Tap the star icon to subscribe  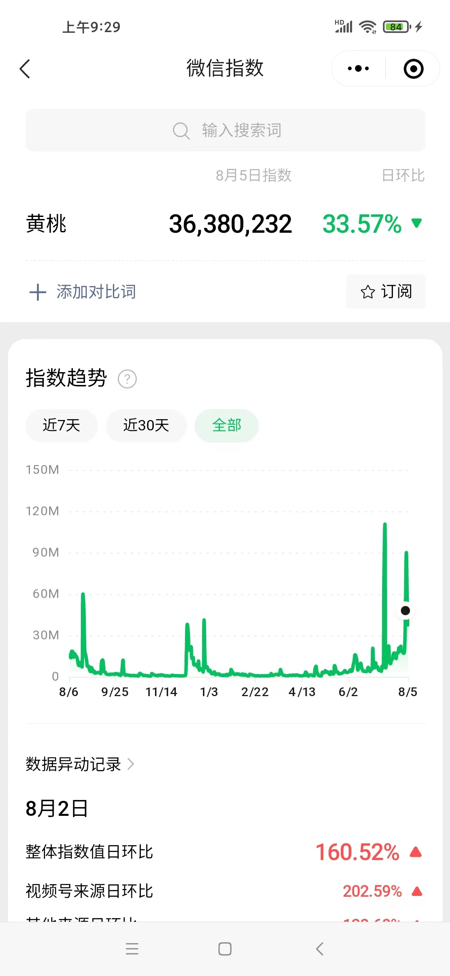point(367,292)
